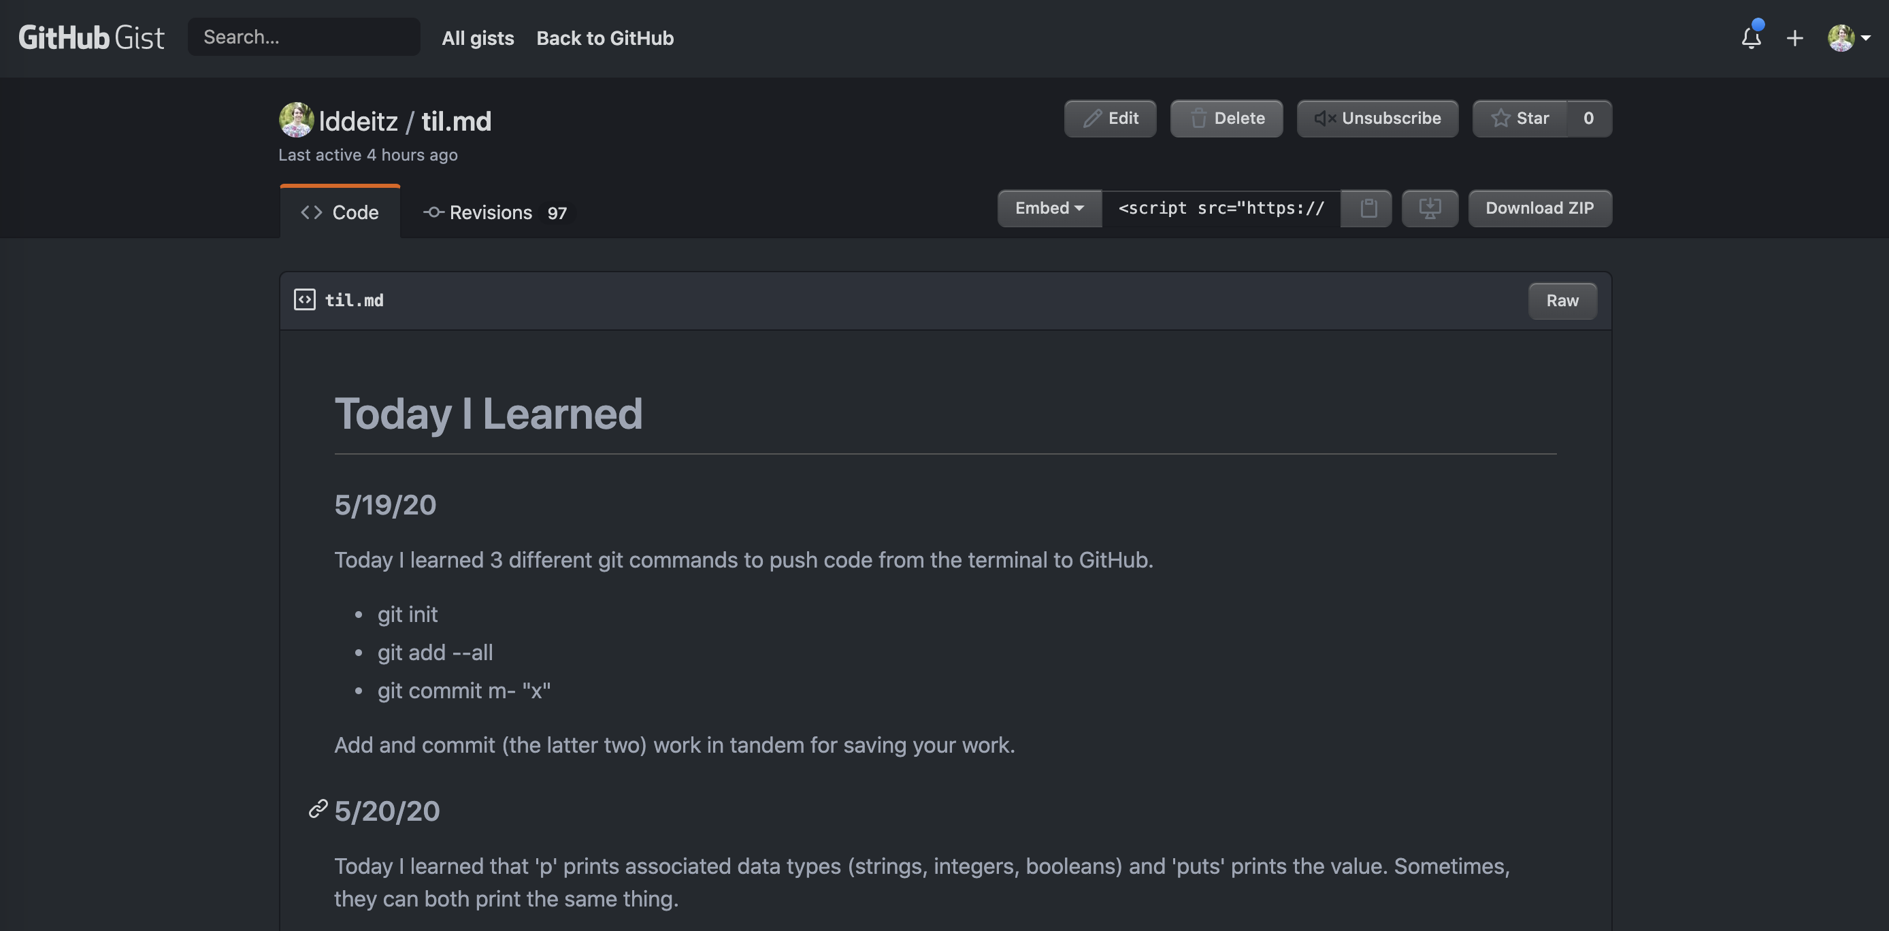1889x931 pixels.
Task: View the Raw til.md file
Action: pos(1562,301)
